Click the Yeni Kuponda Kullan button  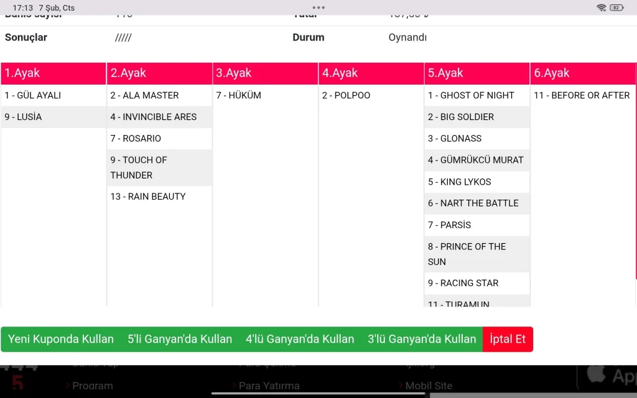coord(61,339)
